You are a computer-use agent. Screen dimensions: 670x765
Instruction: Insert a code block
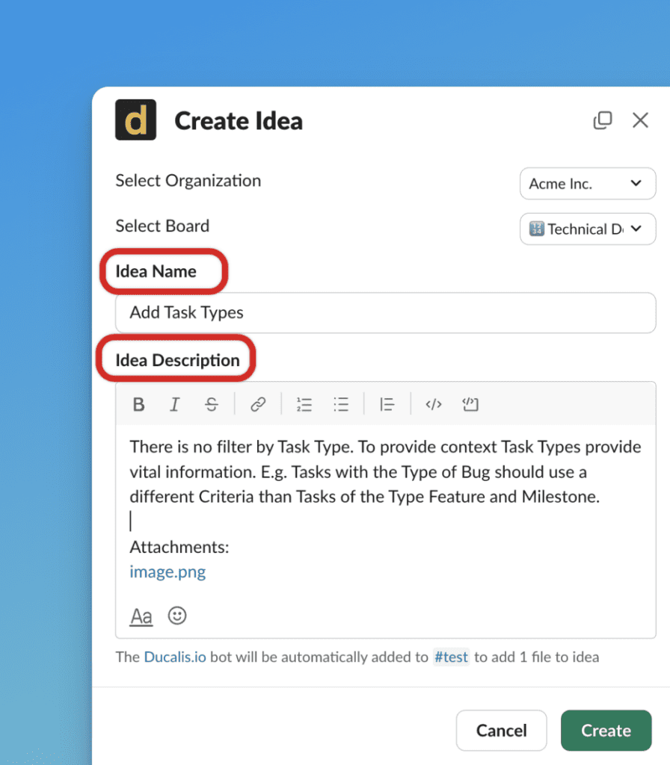click(470, 404)
